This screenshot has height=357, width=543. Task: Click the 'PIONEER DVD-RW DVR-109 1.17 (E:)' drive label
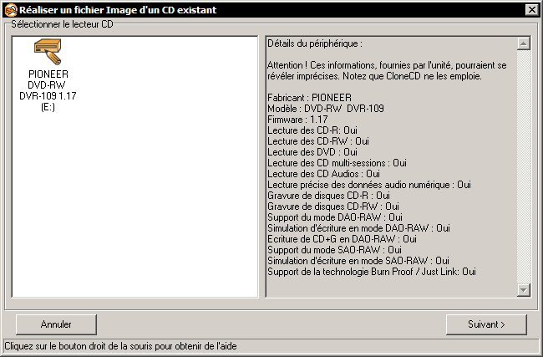tap(48, 90)
